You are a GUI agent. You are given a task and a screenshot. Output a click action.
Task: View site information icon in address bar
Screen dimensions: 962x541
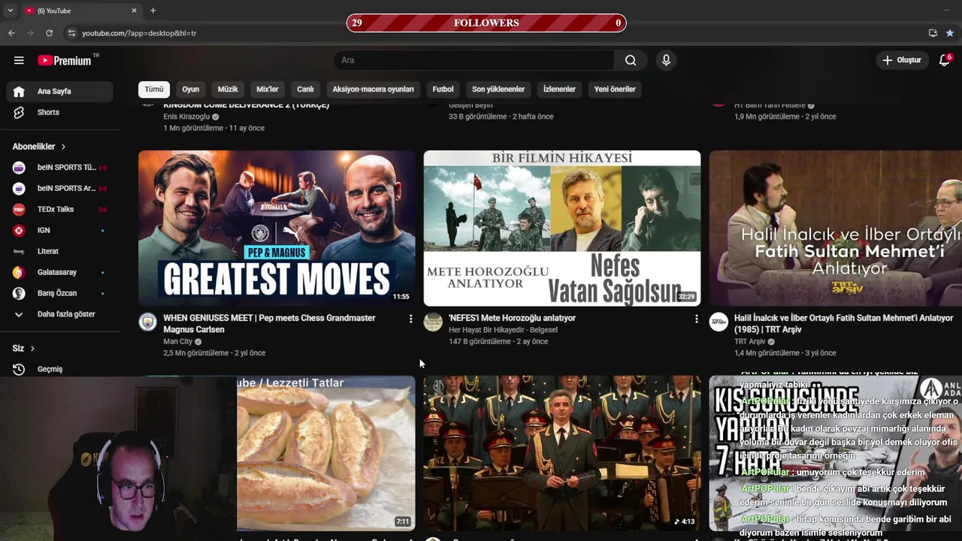(71, 33)
